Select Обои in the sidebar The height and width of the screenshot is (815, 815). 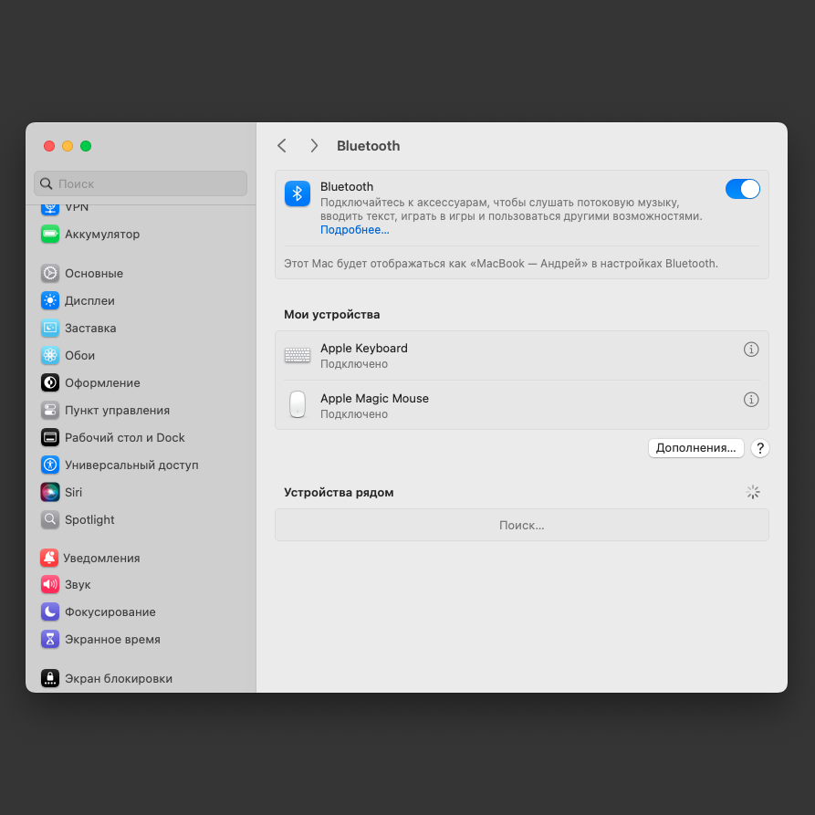[79, 356]
